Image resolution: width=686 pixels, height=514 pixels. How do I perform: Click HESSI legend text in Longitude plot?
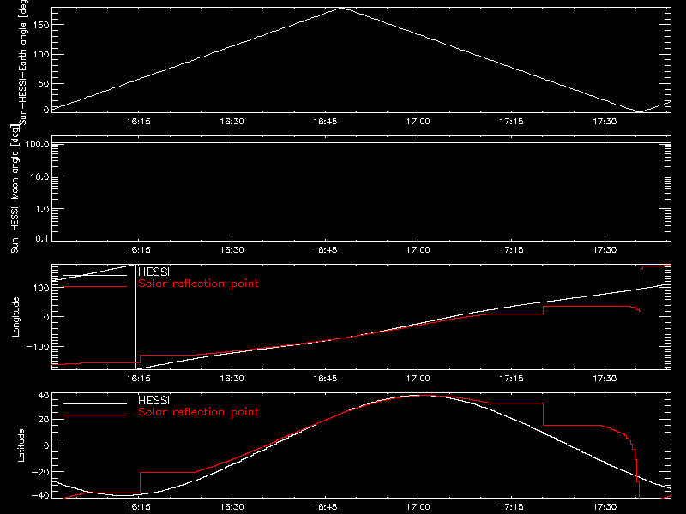click(x=153, y=272)
